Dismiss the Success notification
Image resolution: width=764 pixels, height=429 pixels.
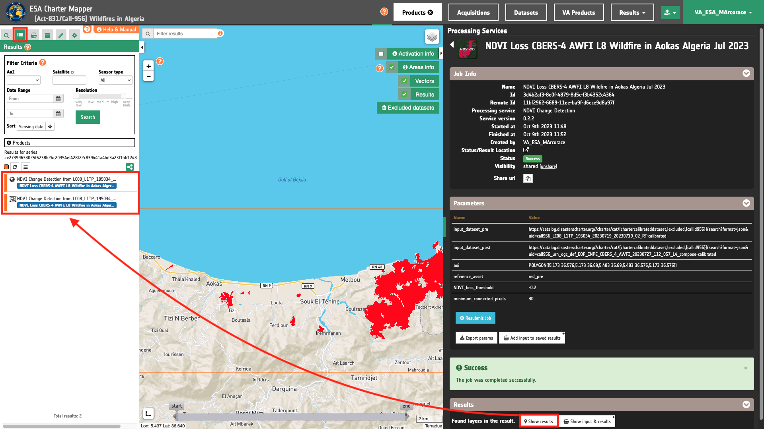point(746,368)
